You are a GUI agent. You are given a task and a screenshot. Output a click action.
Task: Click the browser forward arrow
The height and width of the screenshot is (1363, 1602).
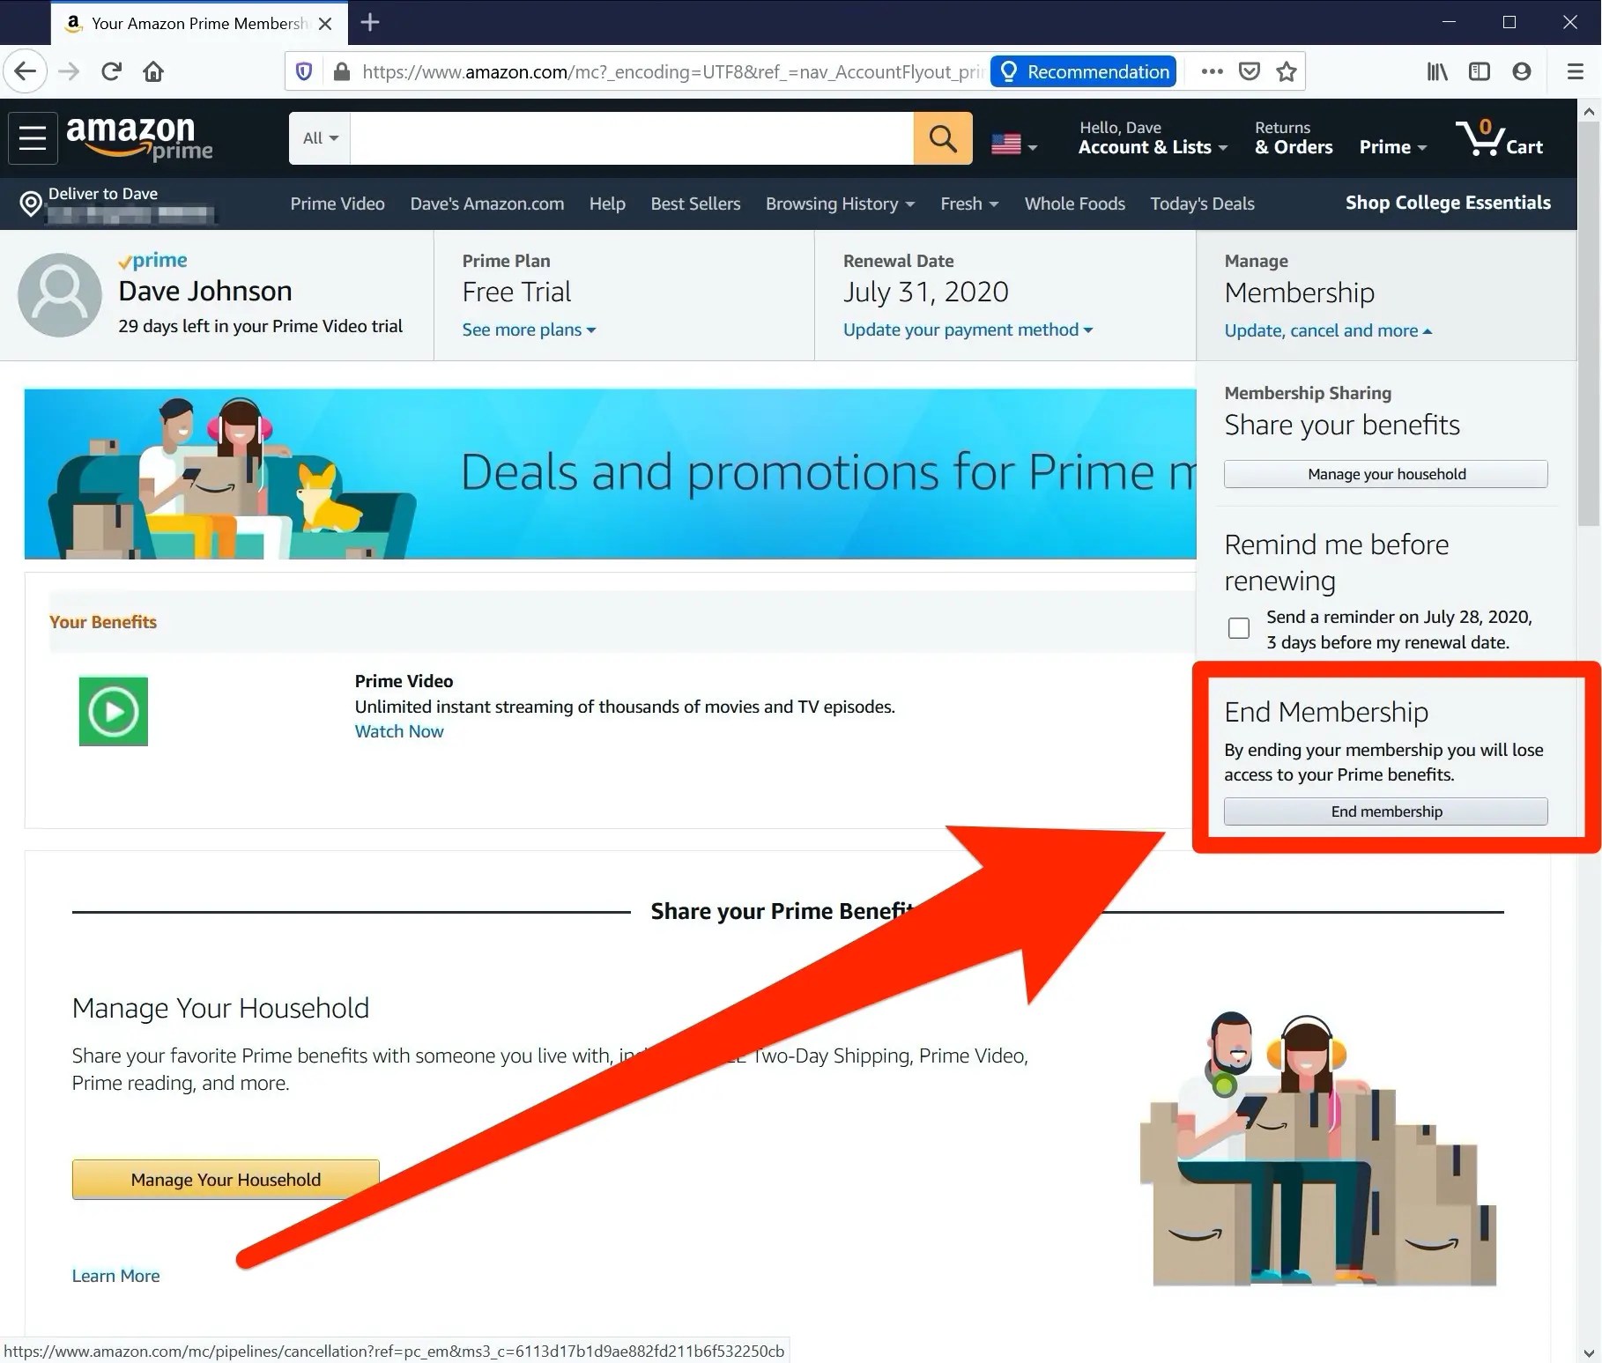(69, 71)
